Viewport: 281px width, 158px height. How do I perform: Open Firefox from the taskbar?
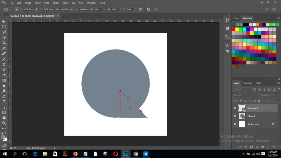pos(75,154)
